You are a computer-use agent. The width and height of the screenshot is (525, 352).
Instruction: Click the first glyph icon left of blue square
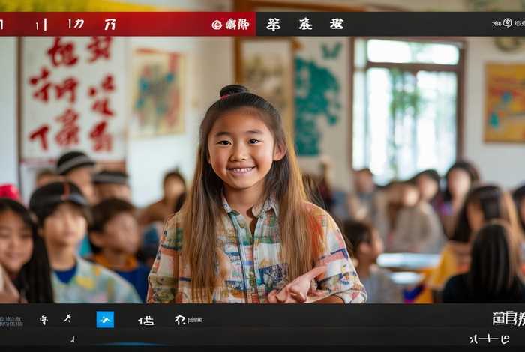click(43, 320)
